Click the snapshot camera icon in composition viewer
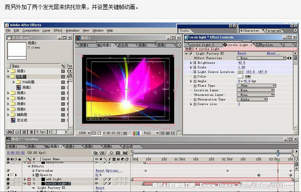 point(124,133)
